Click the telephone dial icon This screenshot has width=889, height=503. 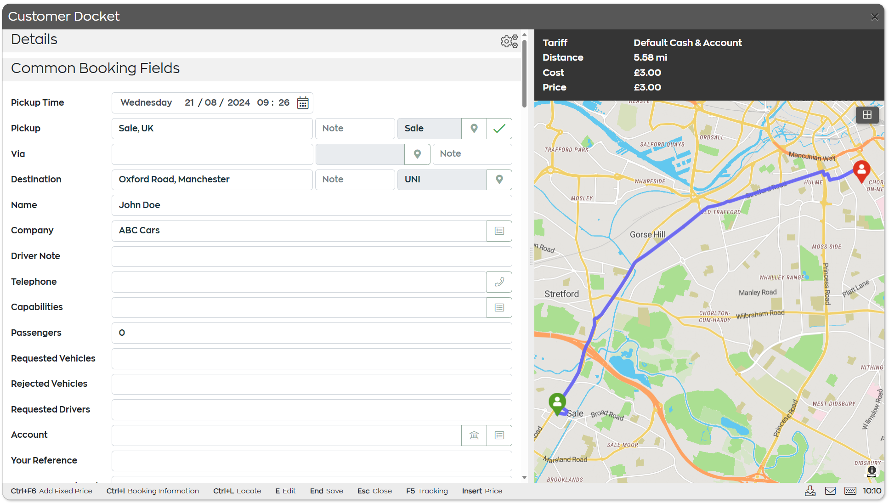499,282
